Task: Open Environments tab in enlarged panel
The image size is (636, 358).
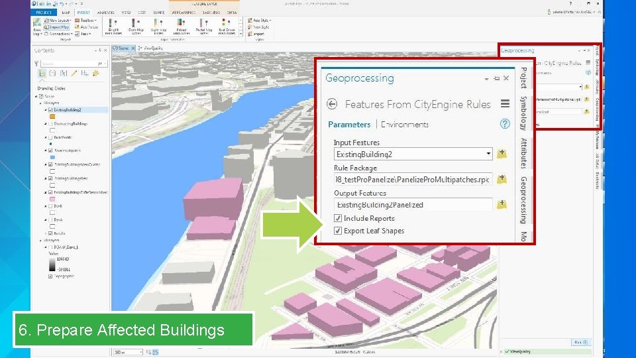Action: coord(404,125)
